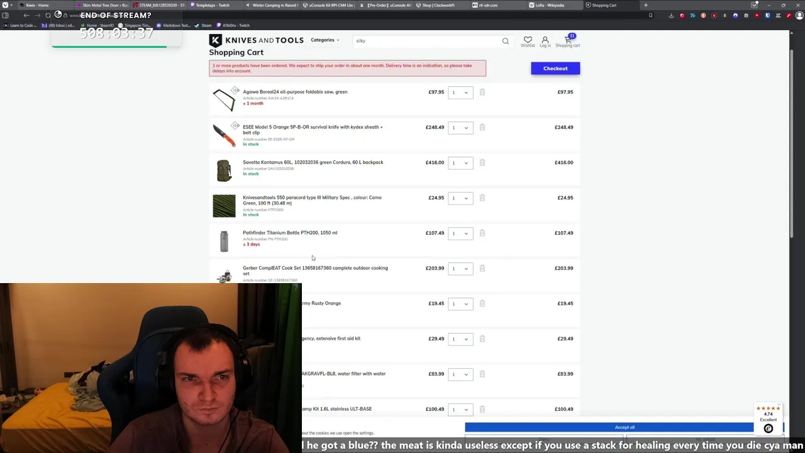
Task: Click the search magnifier icon
Action: coord(505,41)
